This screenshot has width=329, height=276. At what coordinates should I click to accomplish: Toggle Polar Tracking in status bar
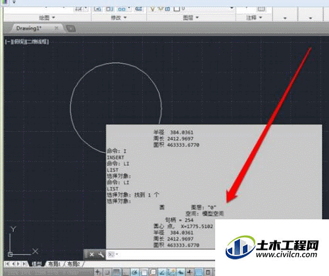click(135, 272)
